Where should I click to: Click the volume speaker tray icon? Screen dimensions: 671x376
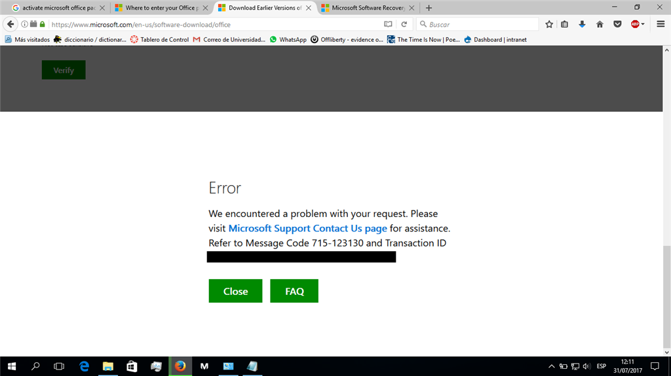(586, 366)
